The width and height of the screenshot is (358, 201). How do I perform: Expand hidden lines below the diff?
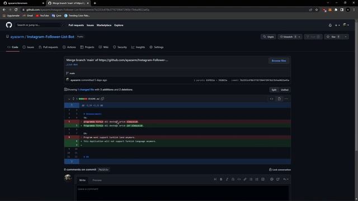click(72, 161)
